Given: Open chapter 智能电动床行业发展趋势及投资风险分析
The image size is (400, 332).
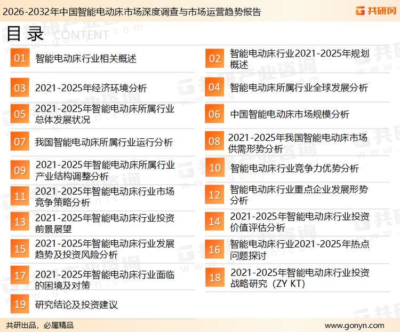Looking at the screenshot, I should coord(105,249).
